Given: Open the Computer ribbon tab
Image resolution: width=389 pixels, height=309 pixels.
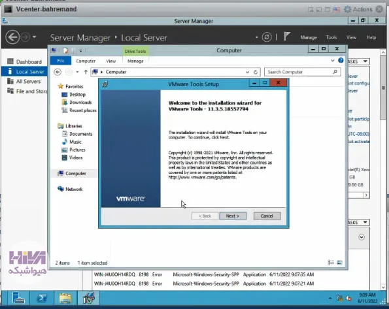Looking at the screenshot, I should (x=86, y=61).
